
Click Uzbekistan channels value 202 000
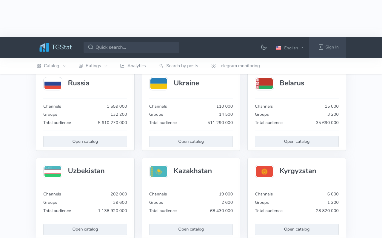(x=119, y=194)
